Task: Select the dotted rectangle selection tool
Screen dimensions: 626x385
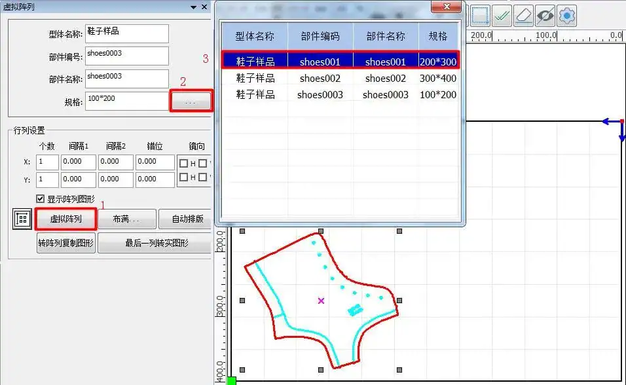Action: point(480,16)
